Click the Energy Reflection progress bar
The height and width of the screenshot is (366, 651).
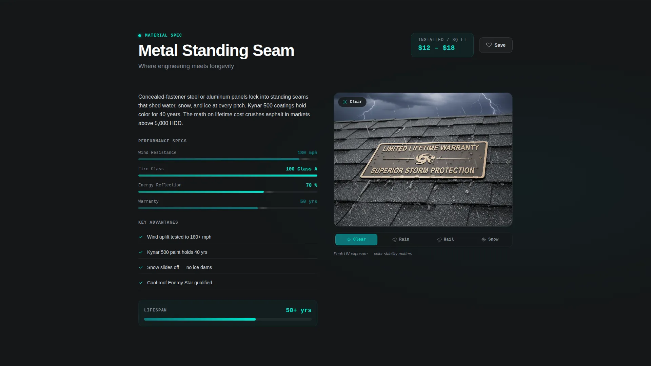tap(228, 192)
